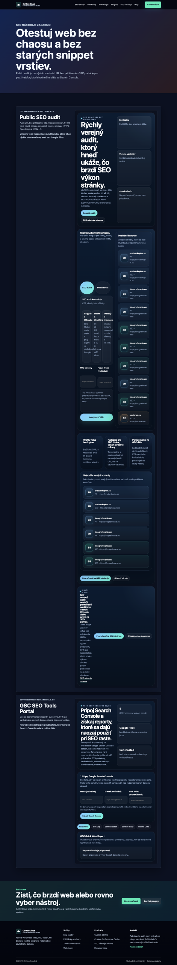This screenshot has width=177, height=965.
Task: Select the Quick Wins report tab
Action: 83,827
